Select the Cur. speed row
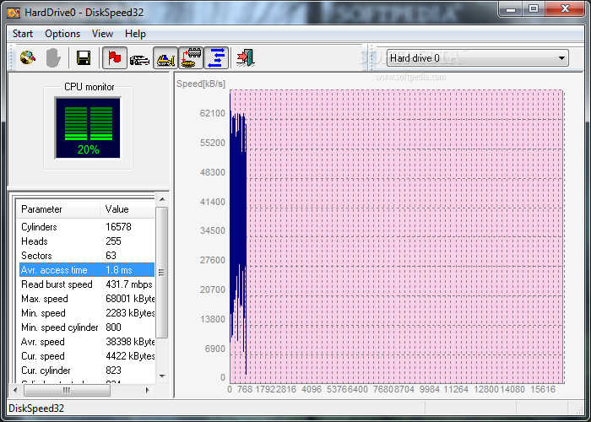The height and width of the screenshot is (422, 591). (x=87, y=355)
